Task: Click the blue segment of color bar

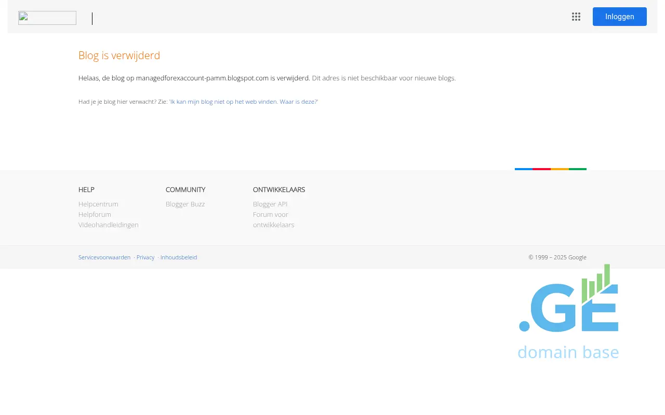Action: click(x=524, y=169)
